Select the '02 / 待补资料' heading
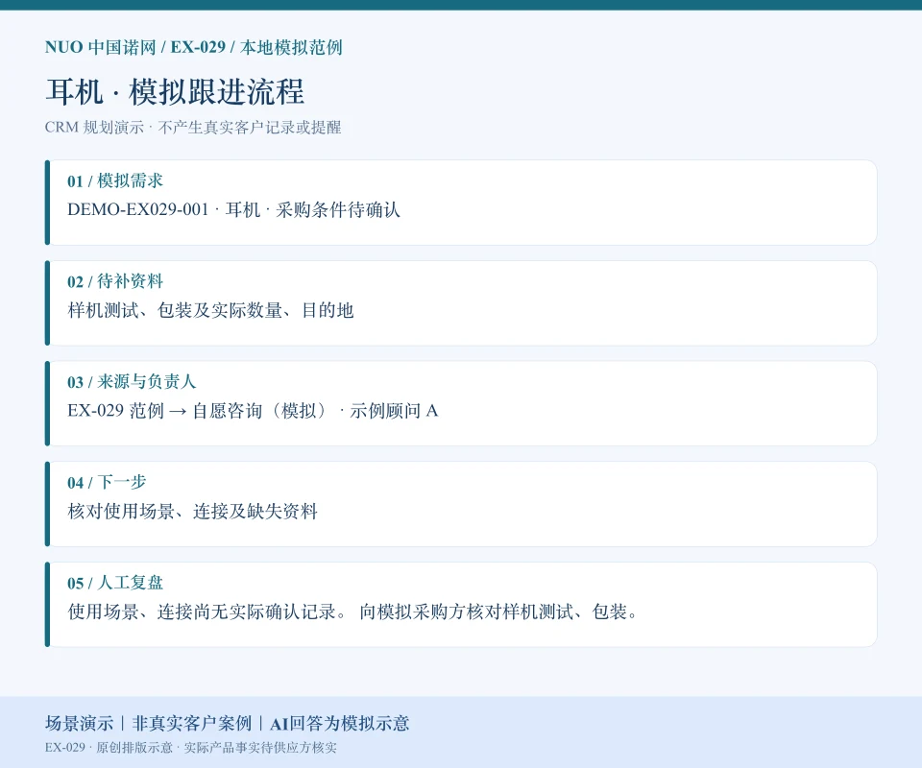Image resolution: width=922 pixels, height=768 pixels. tap(115, 281)
